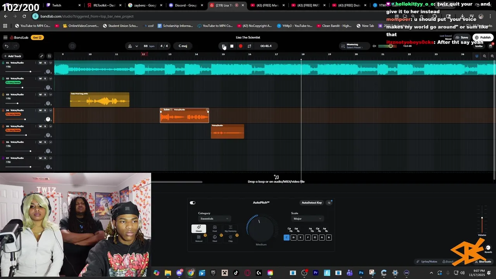Select the D key note
Image resolution: width=496 pixels, height=279 pixels.
click(x=293, y=238)
